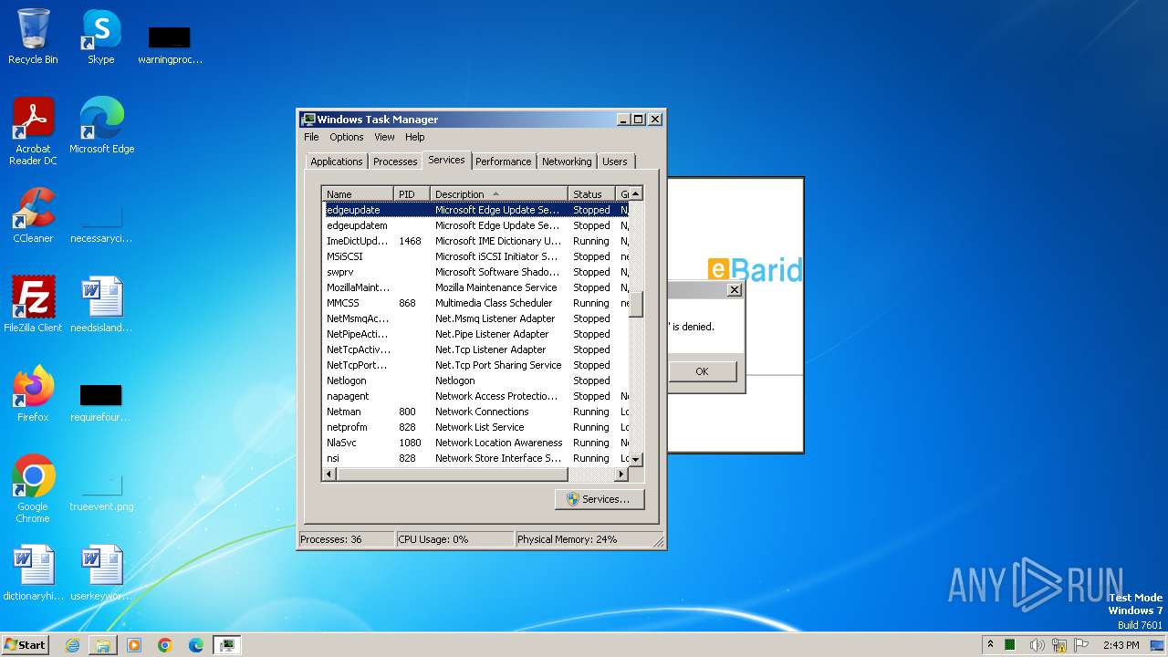Open the warningproc desktop file

point(170,45)
